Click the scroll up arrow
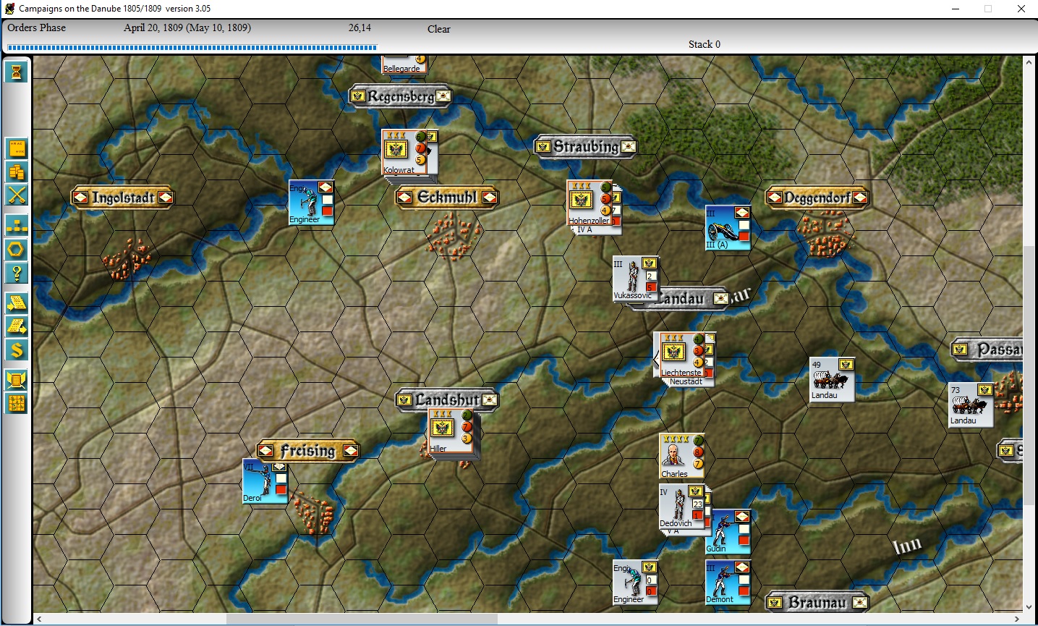The width and height of the screenshot is (1038, 626). click(1029, 62)
